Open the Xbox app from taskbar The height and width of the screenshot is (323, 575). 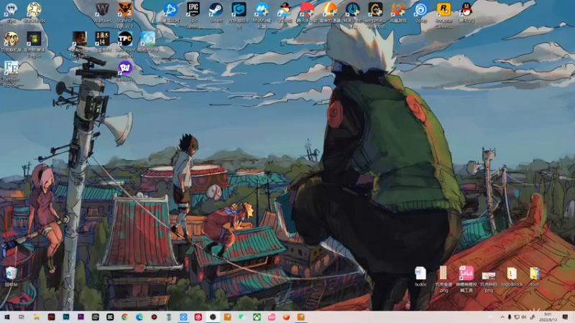pyautogui.click(x=257, y=317)
